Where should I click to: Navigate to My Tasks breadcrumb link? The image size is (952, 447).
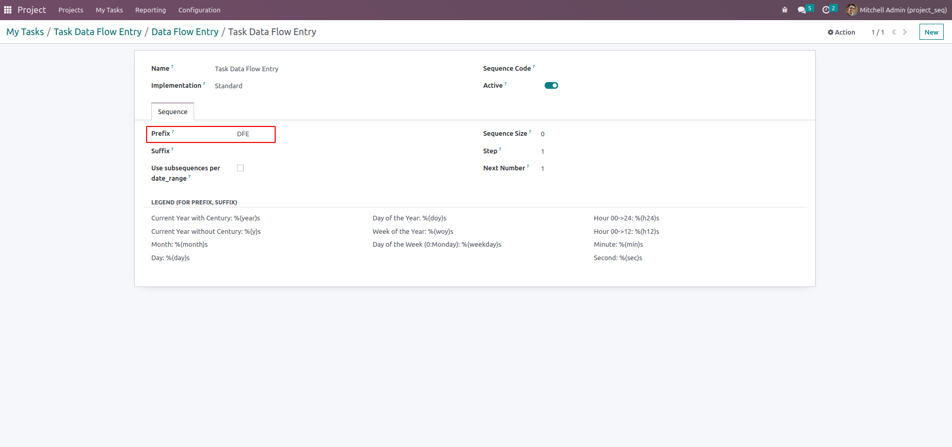pyautogui.click(x=25, y=32)
